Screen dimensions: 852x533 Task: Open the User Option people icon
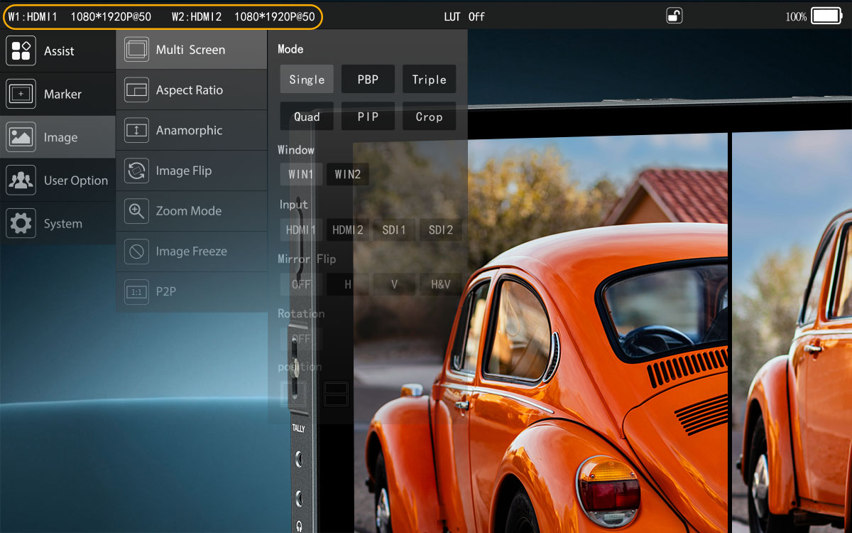(x=21, y=181)
